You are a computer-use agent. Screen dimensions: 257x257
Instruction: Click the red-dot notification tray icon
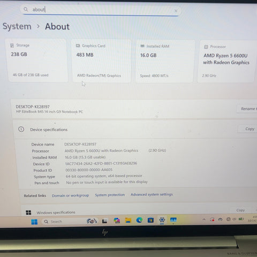(x=212, y=220)
